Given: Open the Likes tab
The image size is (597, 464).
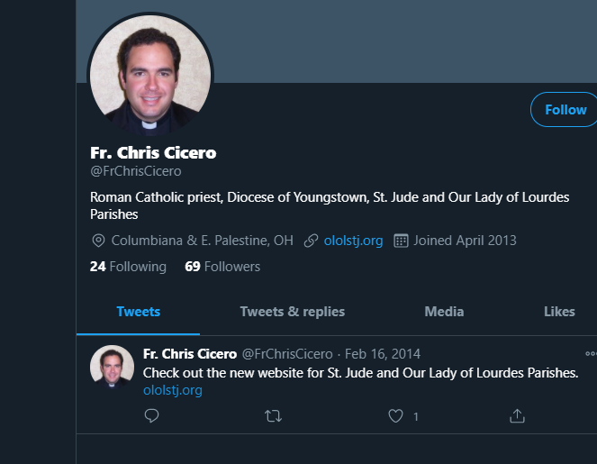Looking at the screenshot, I should pyautogui.click(x=559, y=312).
